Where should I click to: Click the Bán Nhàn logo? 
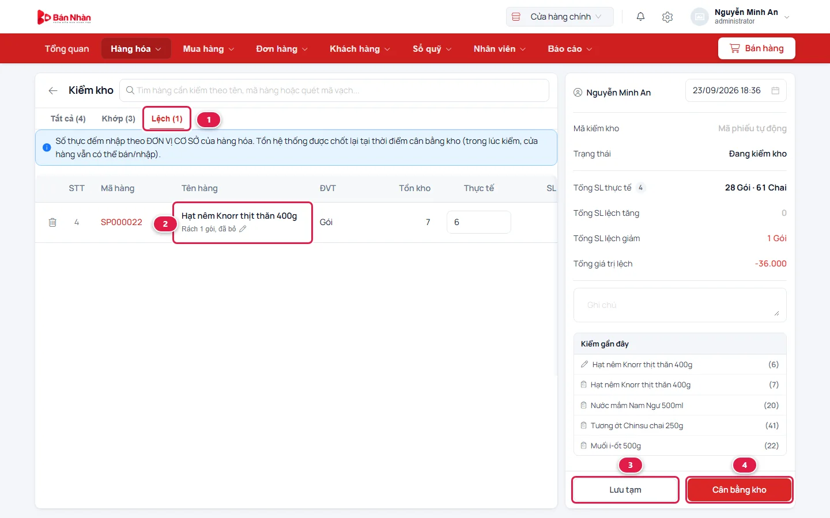pyautogui.click(x=64, y=17)
